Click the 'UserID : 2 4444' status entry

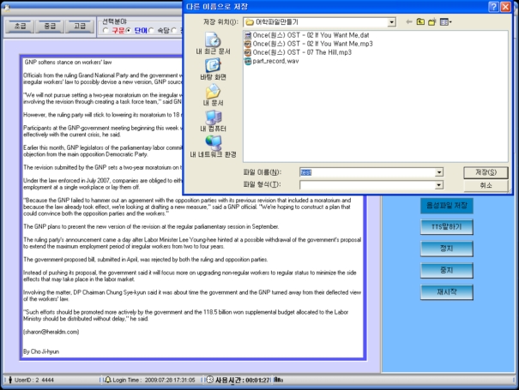point(33,380)
